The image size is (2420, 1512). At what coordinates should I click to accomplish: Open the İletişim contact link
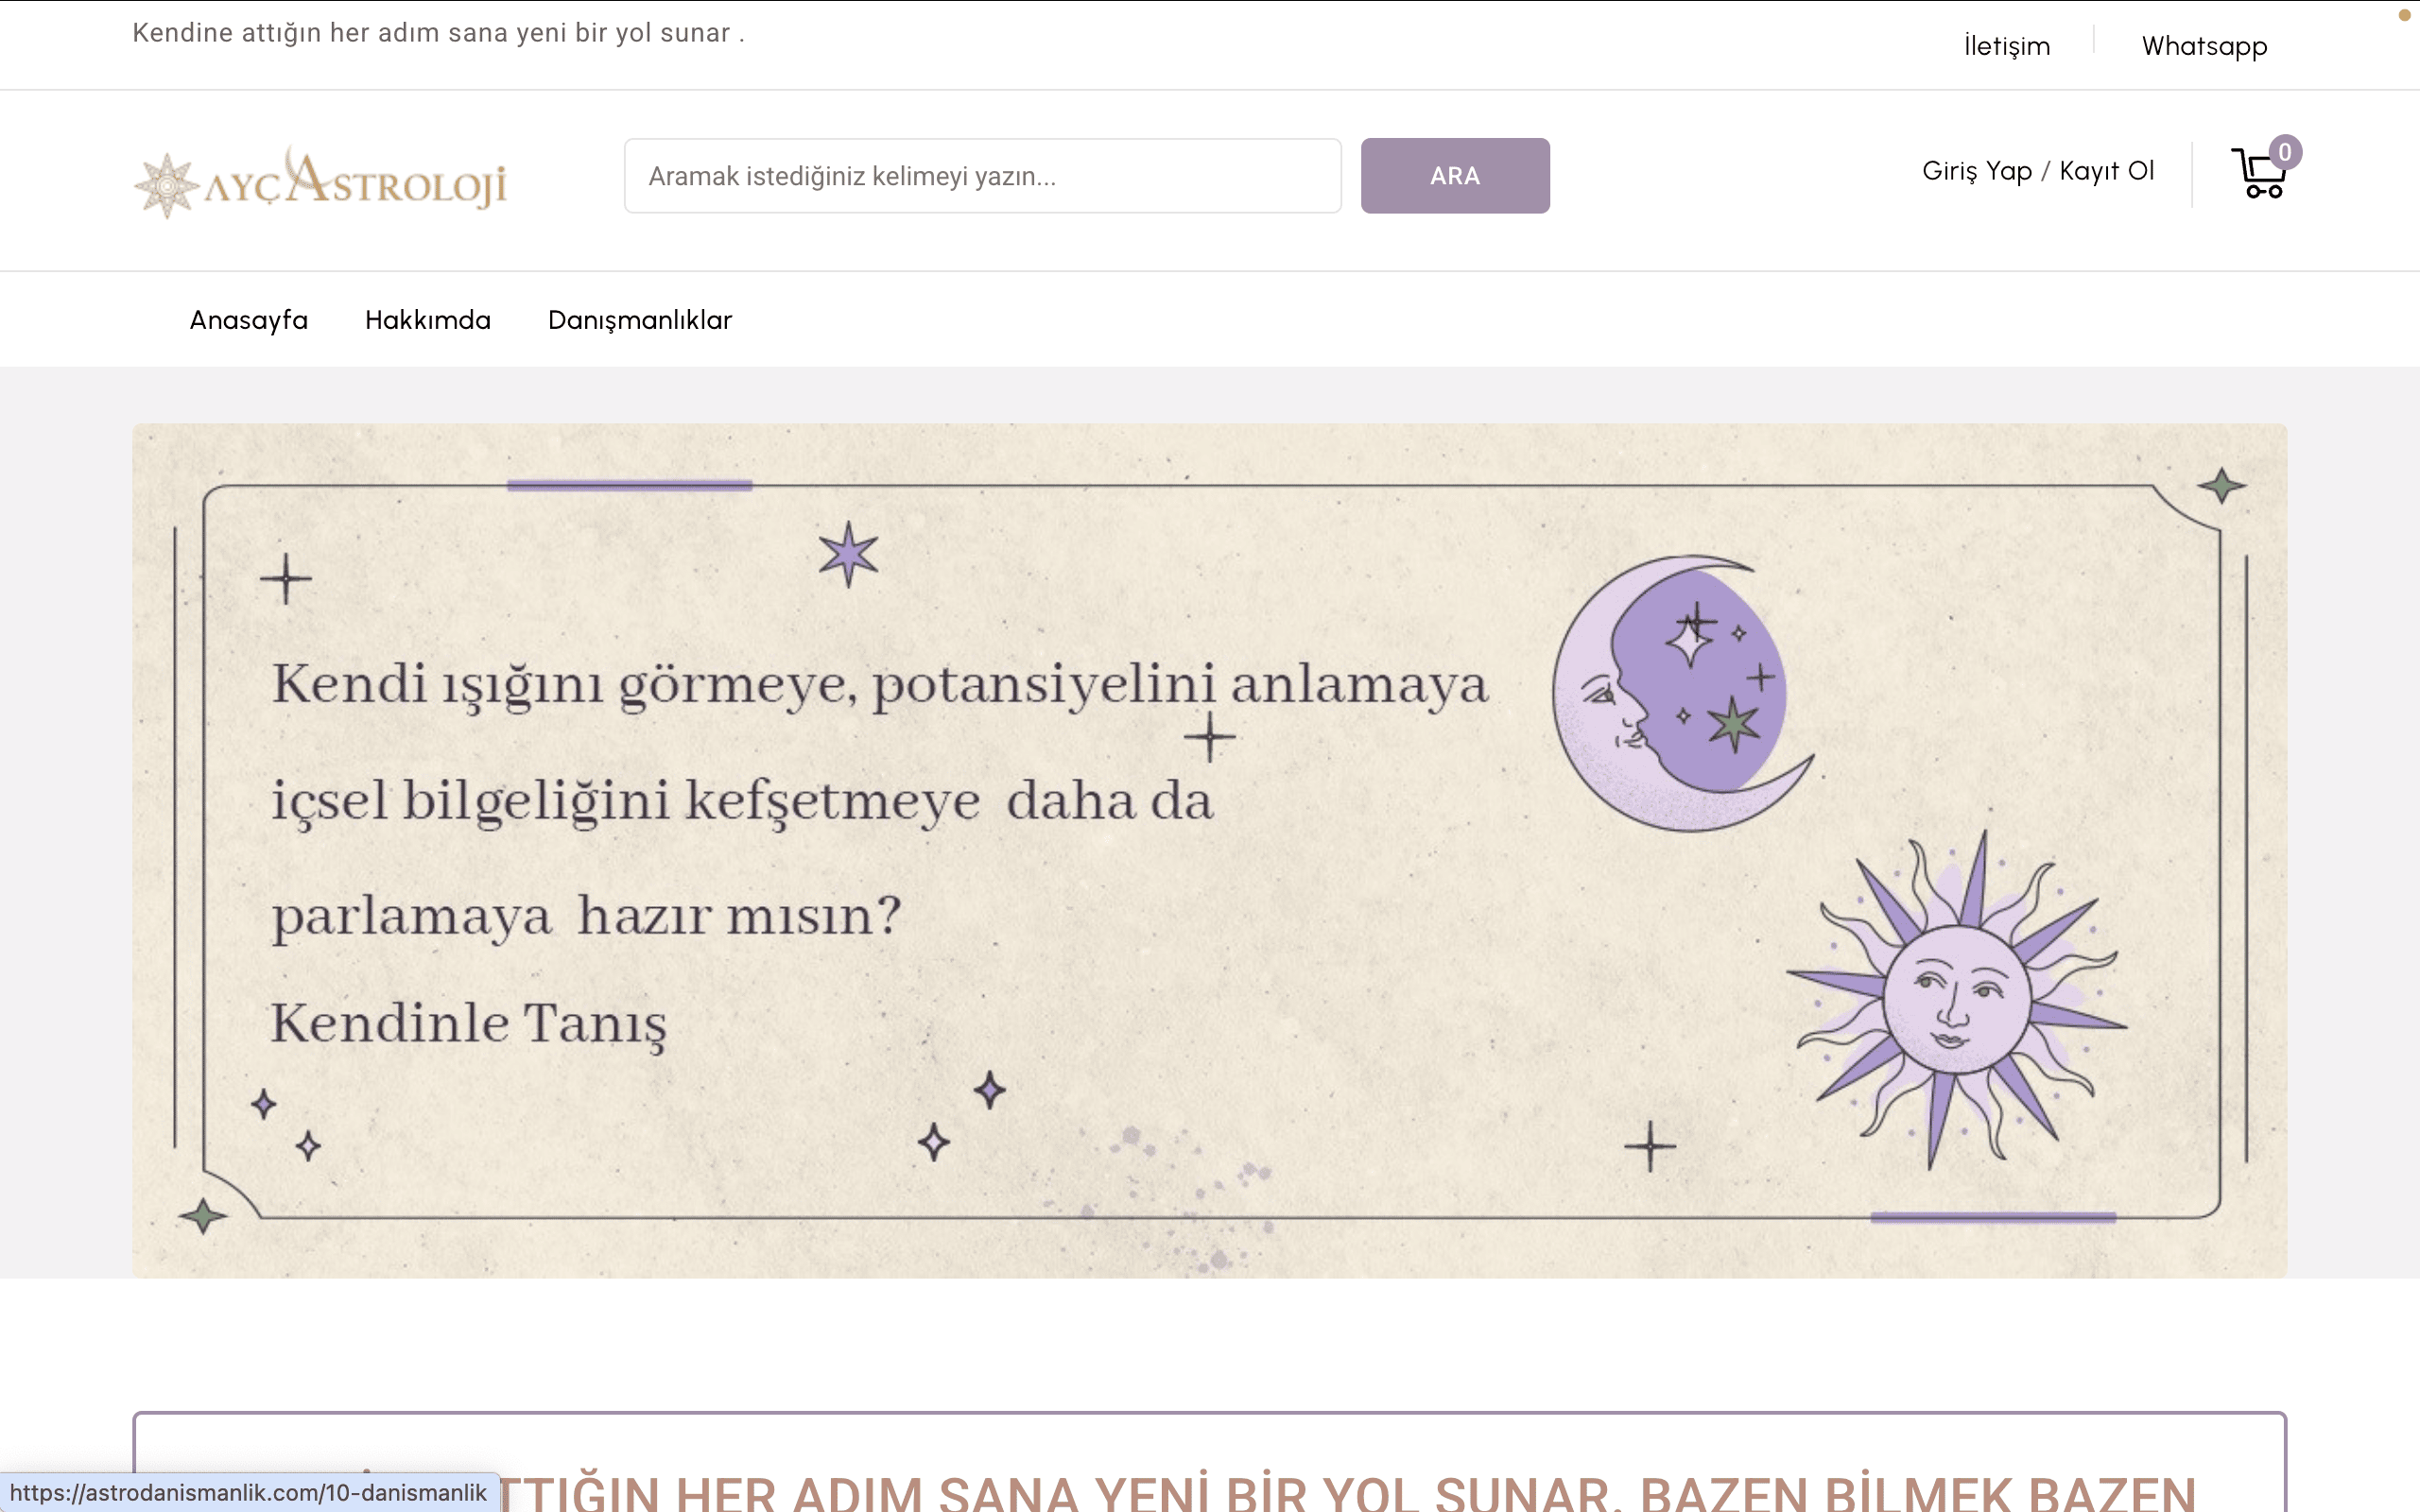pyautogui.click(x=2006, y=45)
